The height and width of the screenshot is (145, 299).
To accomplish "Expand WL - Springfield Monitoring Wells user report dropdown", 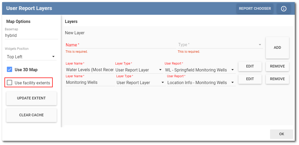I will pos(199,70).
